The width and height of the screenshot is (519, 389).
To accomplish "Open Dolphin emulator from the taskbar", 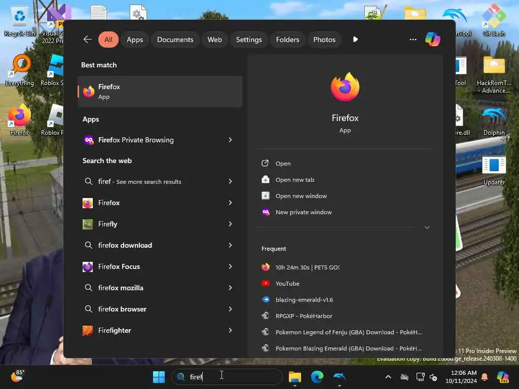I will pyautogui.click(x=339, y=377).
